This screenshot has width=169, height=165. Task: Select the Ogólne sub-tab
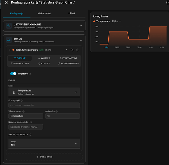pyautogui.click(x=20, y=58)
